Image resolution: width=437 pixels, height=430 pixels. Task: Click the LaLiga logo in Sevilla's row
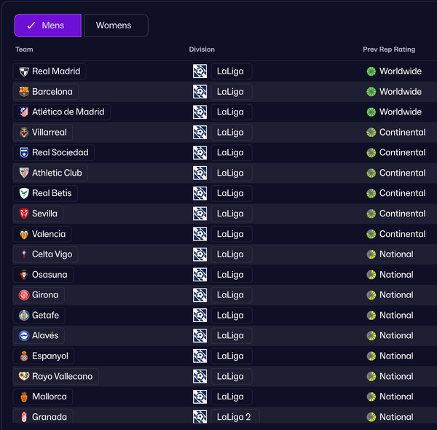[x=200, y=214]
